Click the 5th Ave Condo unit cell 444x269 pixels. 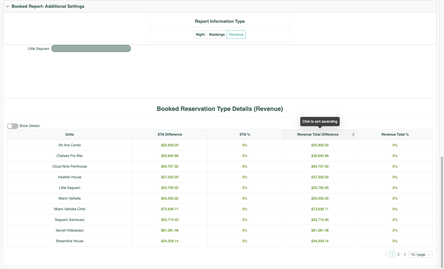coord(70,145)
